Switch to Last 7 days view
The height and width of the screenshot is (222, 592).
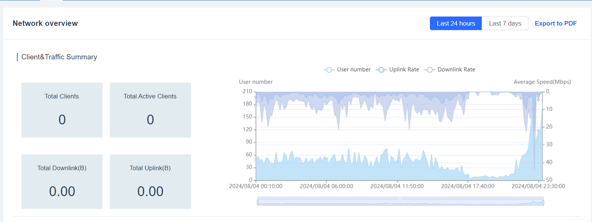tap(505, 23)
